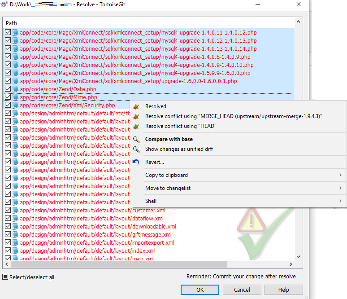The height and width of the screenshot is (299, 347).
Task: Uncheck mysql4-upgrade-1.4.0.11-1.4.0.12.php checkbox
Action: [8, 33]
